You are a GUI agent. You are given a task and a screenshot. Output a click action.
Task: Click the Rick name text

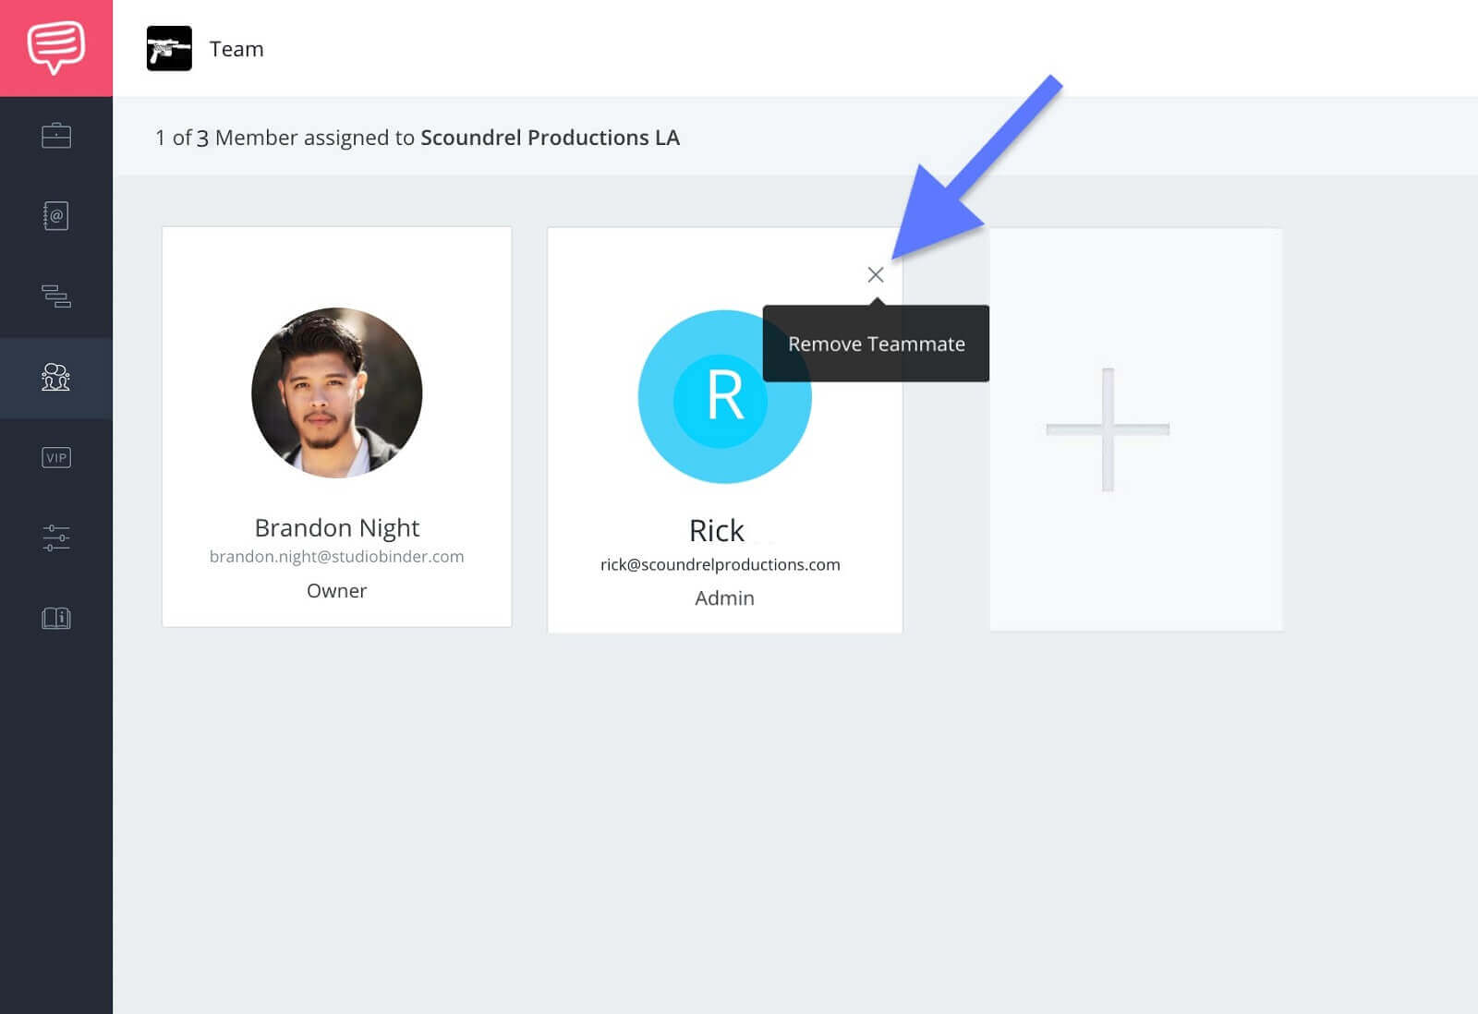click(717, 531)
